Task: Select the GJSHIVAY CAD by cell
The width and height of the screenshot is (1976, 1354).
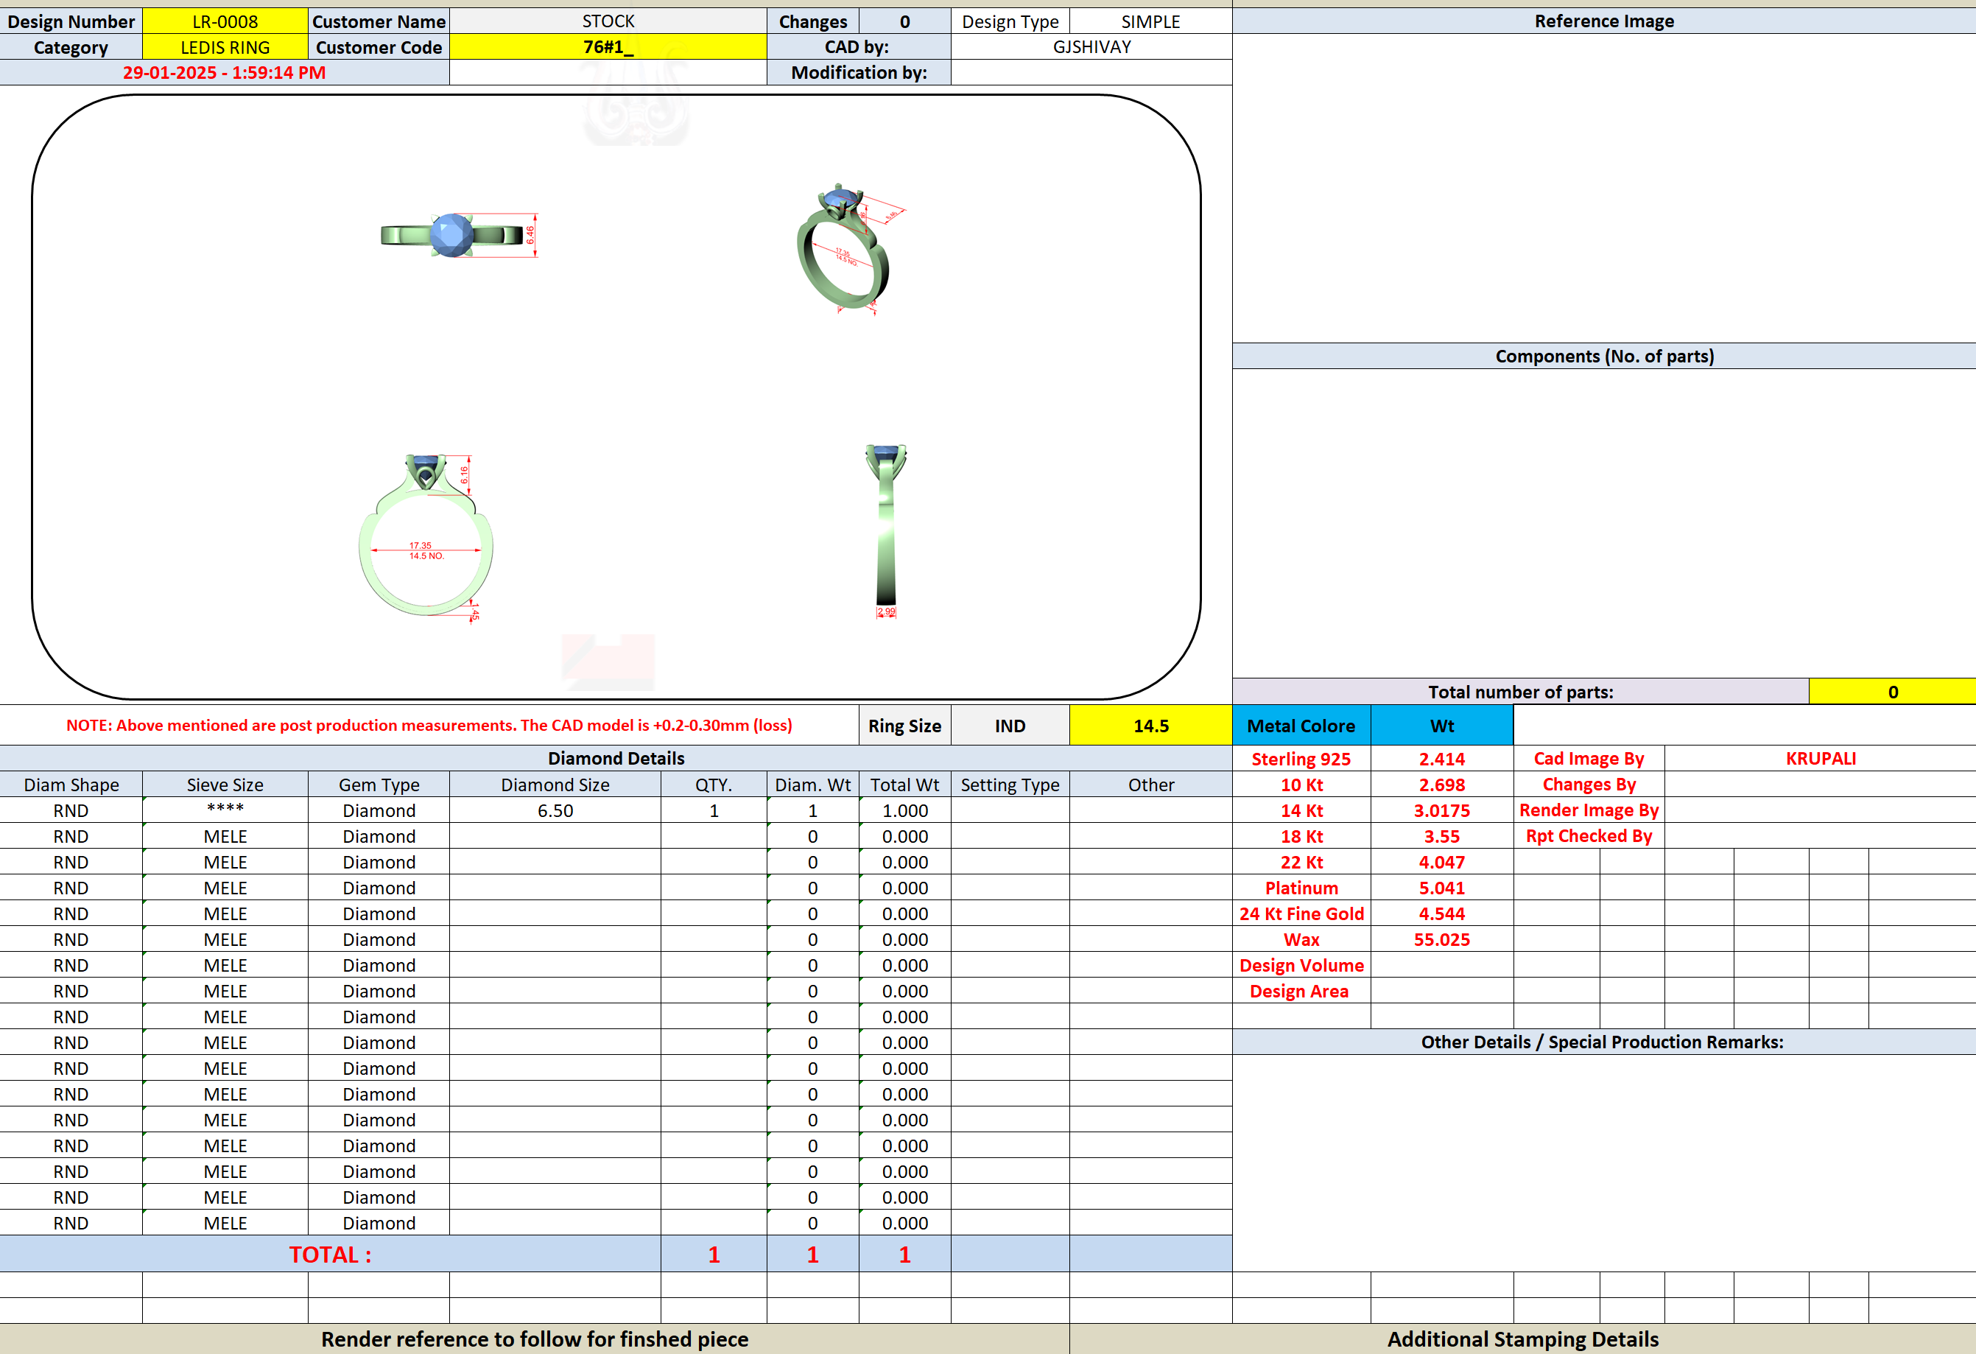Action: coord(1091,46)
